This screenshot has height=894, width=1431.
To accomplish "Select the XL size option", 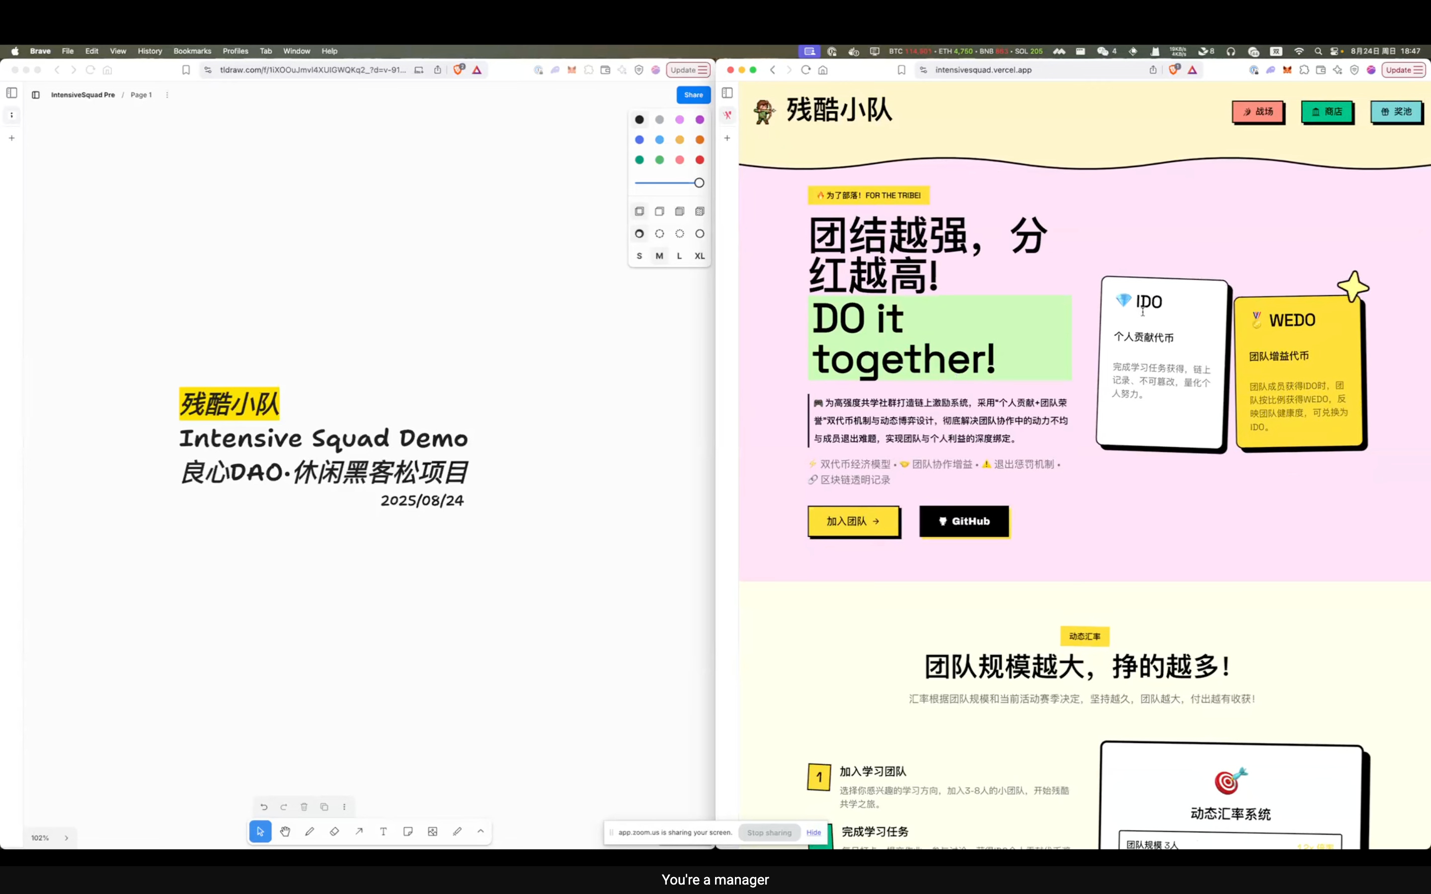I will click(x=700, y=256).
